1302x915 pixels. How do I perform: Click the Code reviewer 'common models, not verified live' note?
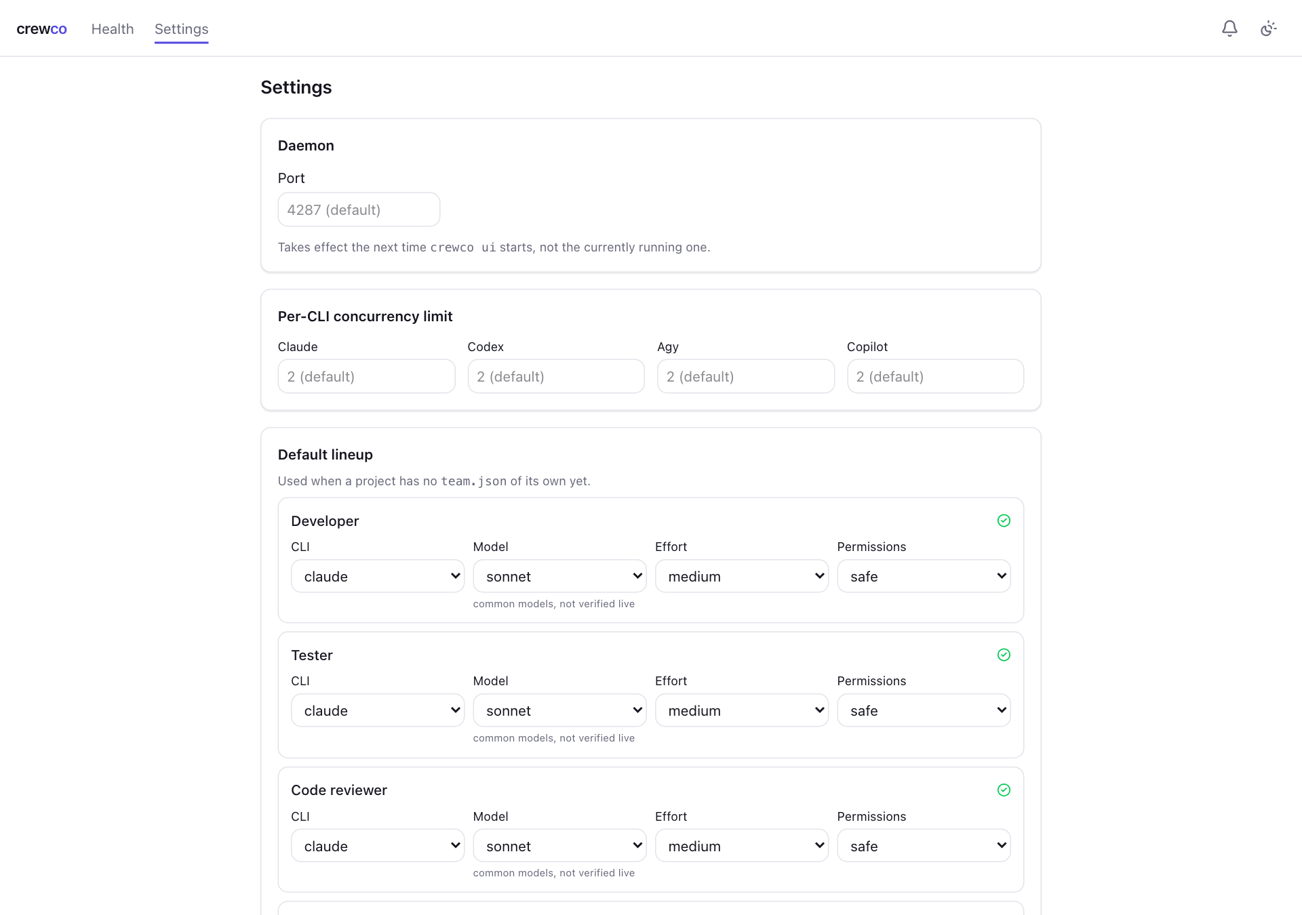tap(554, 873)
